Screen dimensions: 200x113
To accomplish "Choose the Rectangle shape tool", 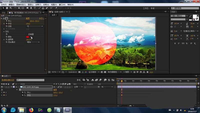I will pyautogui.click(x=27, y=8).
